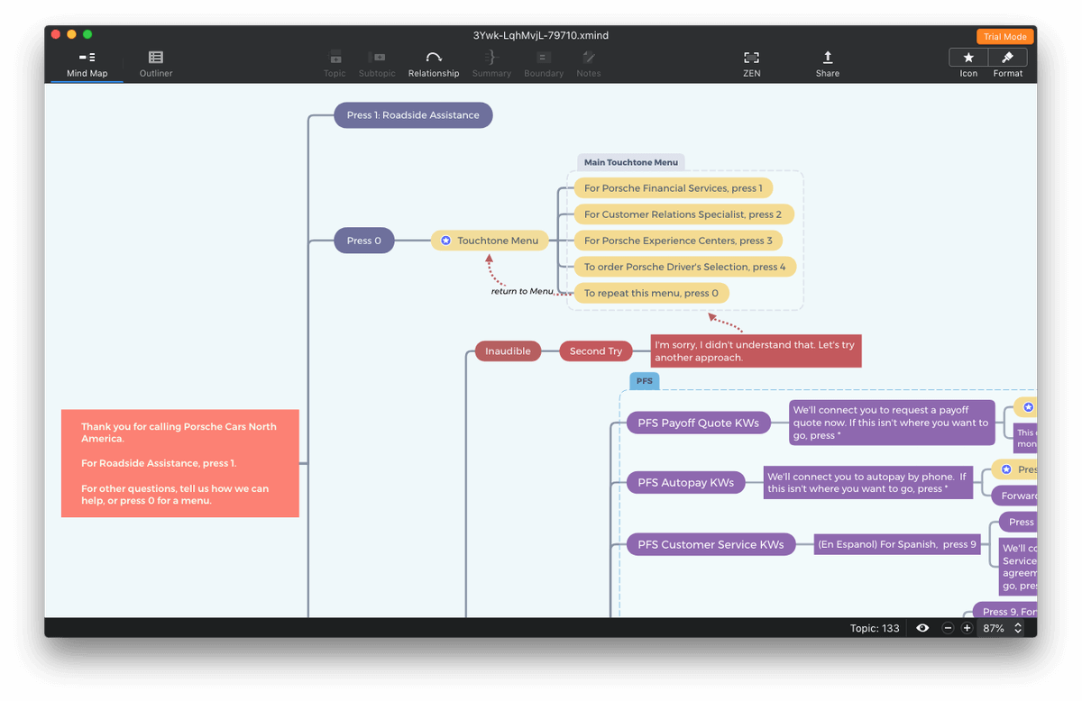This screenshot has width=1082, height=701.
Task: Open the Share menu
Action: click(x=828, y=64)
